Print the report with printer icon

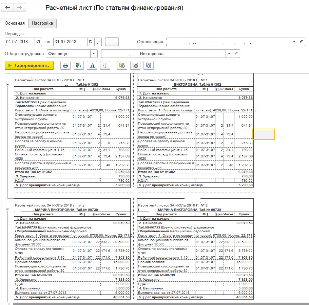pyautogui.click(x=65, y=65)
